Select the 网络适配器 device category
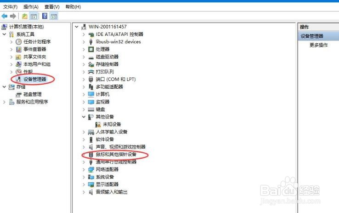This screenshot has height=213, width=339. tap(107, 169)
